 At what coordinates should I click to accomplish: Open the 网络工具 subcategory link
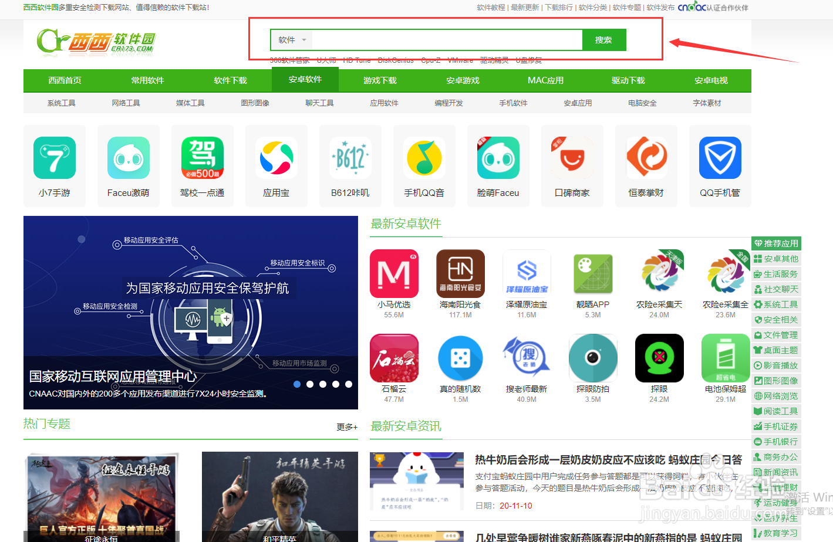coord(126,103)
